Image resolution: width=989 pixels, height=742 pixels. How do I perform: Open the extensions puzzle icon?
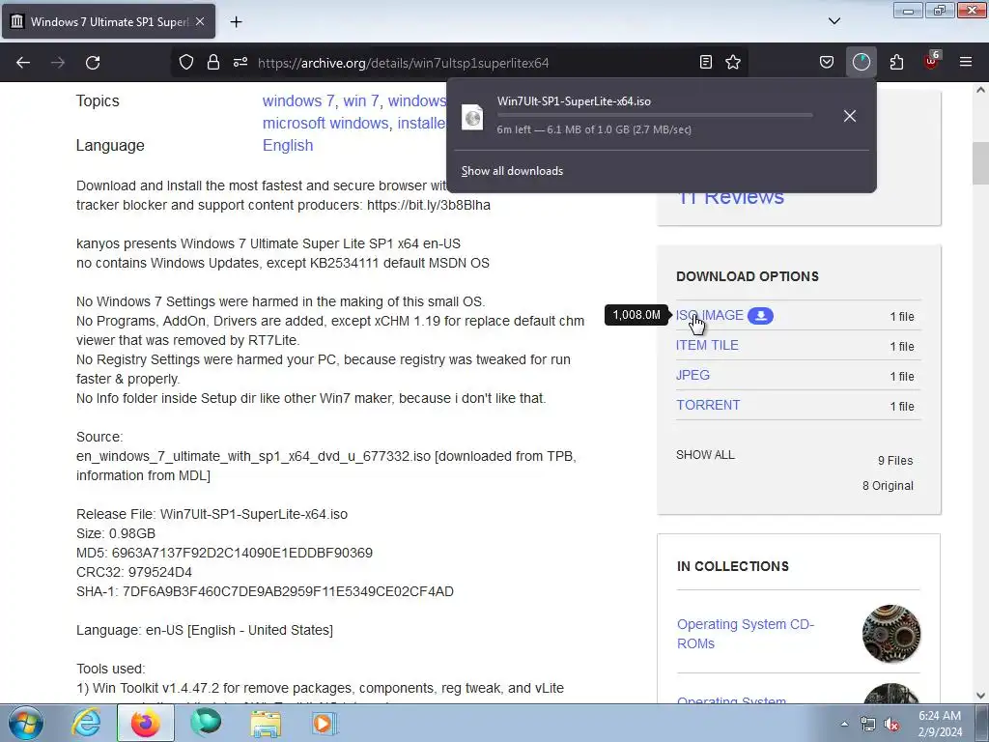[x=896, y=62]
